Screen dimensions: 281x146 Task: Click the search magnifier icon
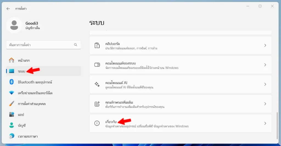[x=75, y=45]
